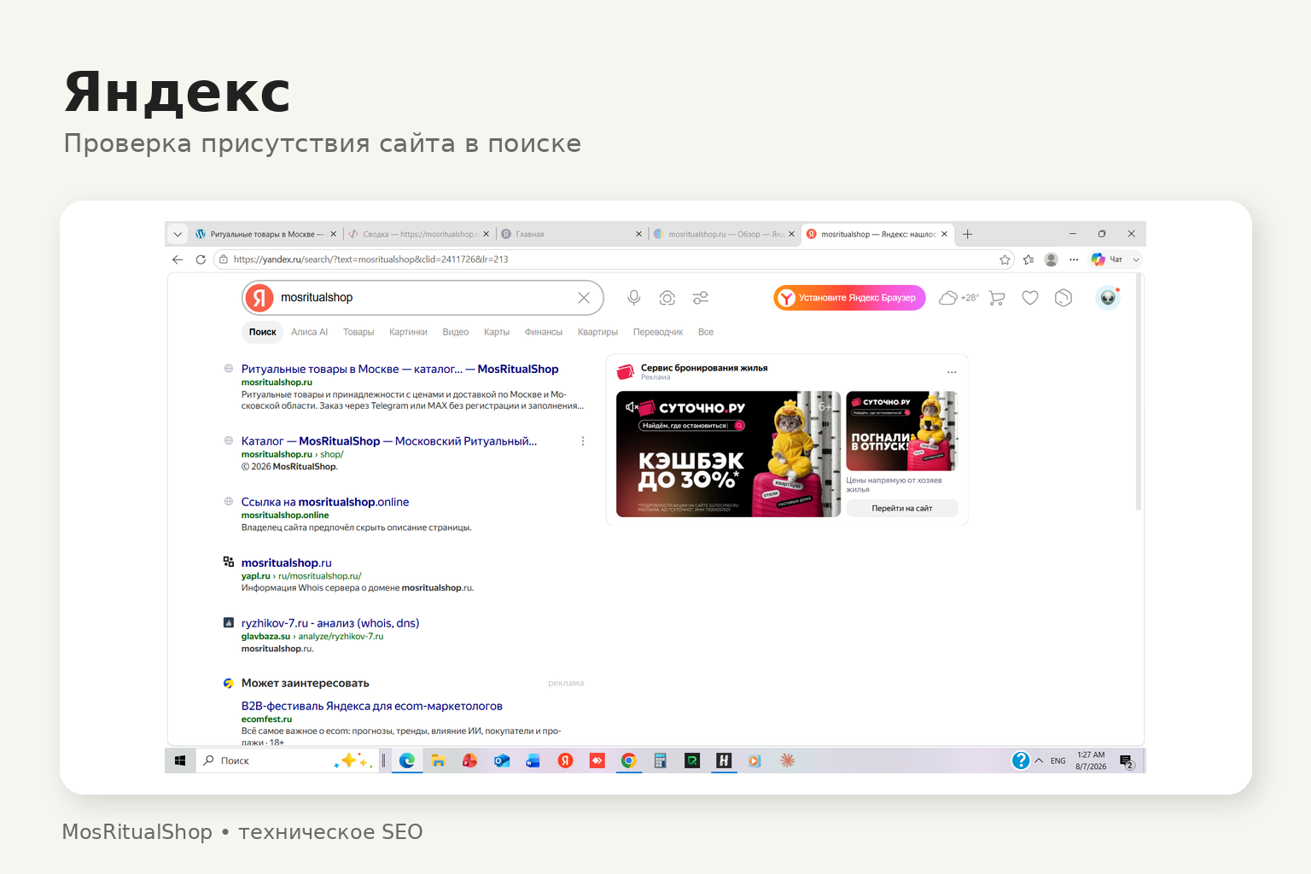Open the Ритуальные товары в Москве search result
The height and width of the screenshot is (874, 1311).
(x=399, y=369)
